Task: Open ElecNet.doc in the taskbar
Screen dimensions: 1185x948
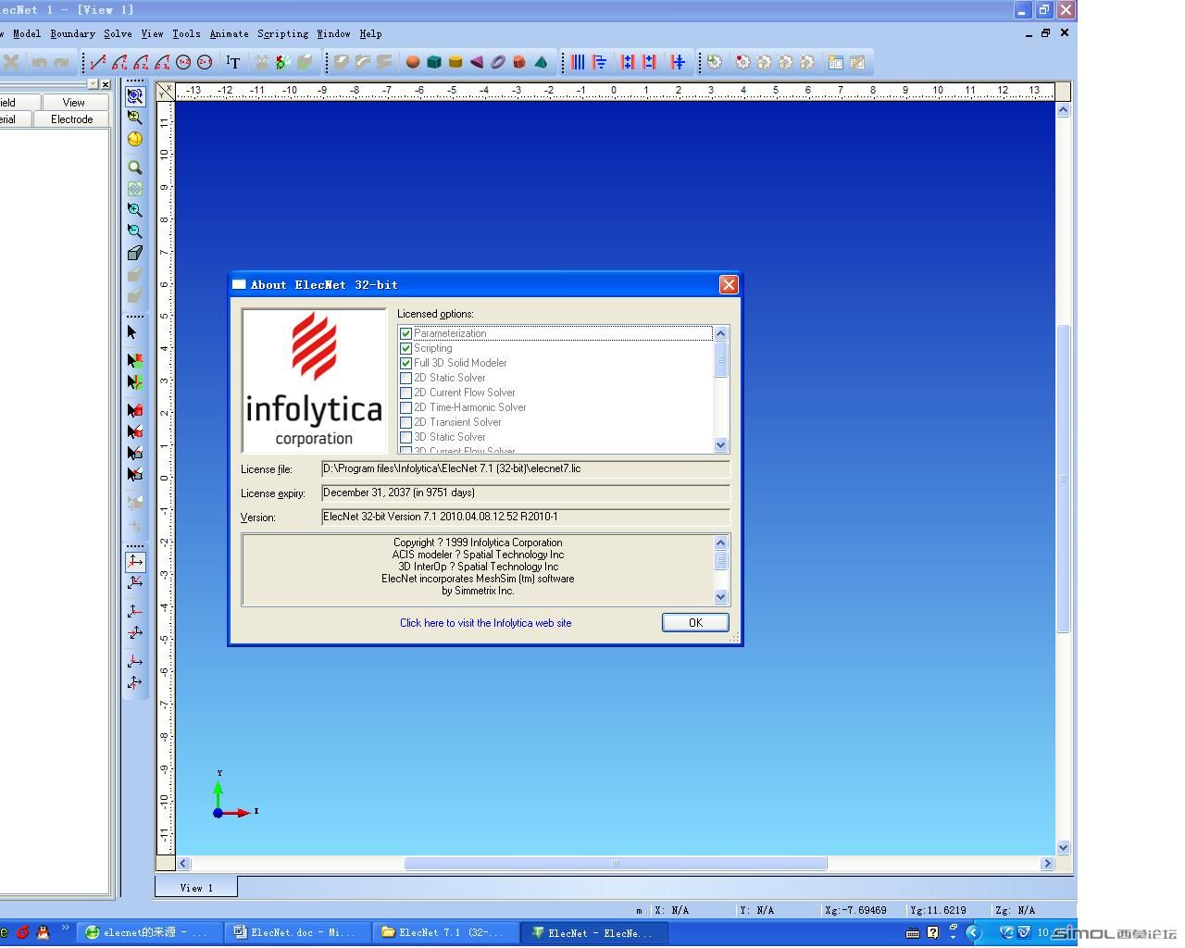Action: [x=298, y=932]
